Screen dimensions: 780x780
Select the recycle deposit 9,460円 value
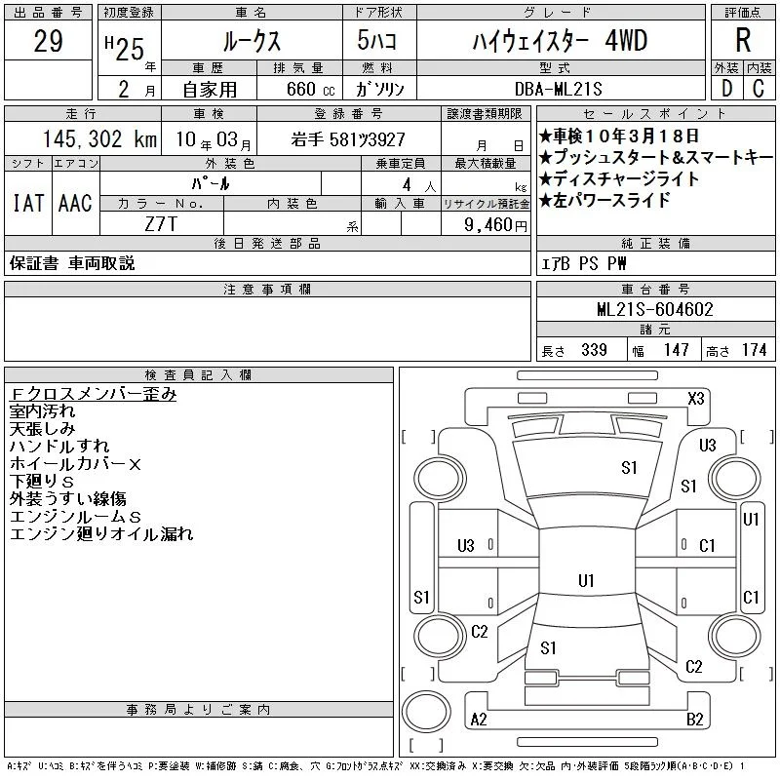[x=495, y=224]
